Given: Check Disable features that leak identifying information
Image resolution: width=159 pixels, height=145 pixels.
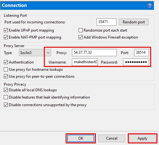Looking at the screenshot, I should (x=6, y=97).
